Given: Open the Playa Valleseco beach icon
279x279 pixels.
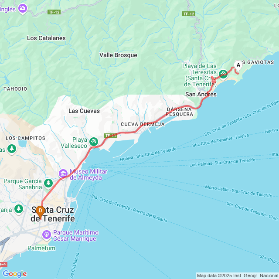Looking at the screenshot, I should coord(94,142).
